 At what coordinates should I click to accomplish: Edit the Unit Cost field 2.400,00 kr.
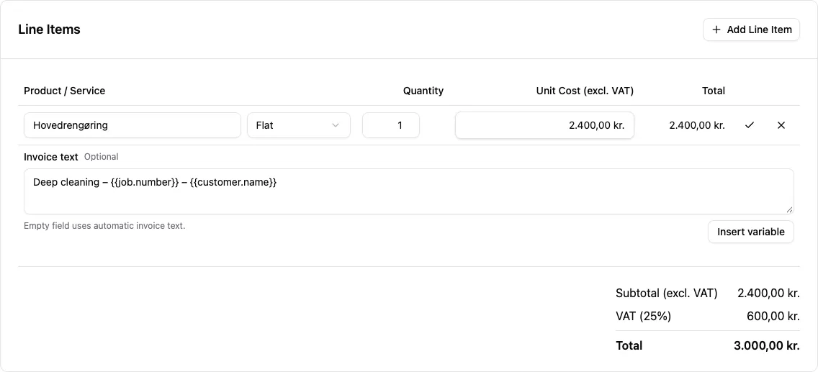(544, 126)
